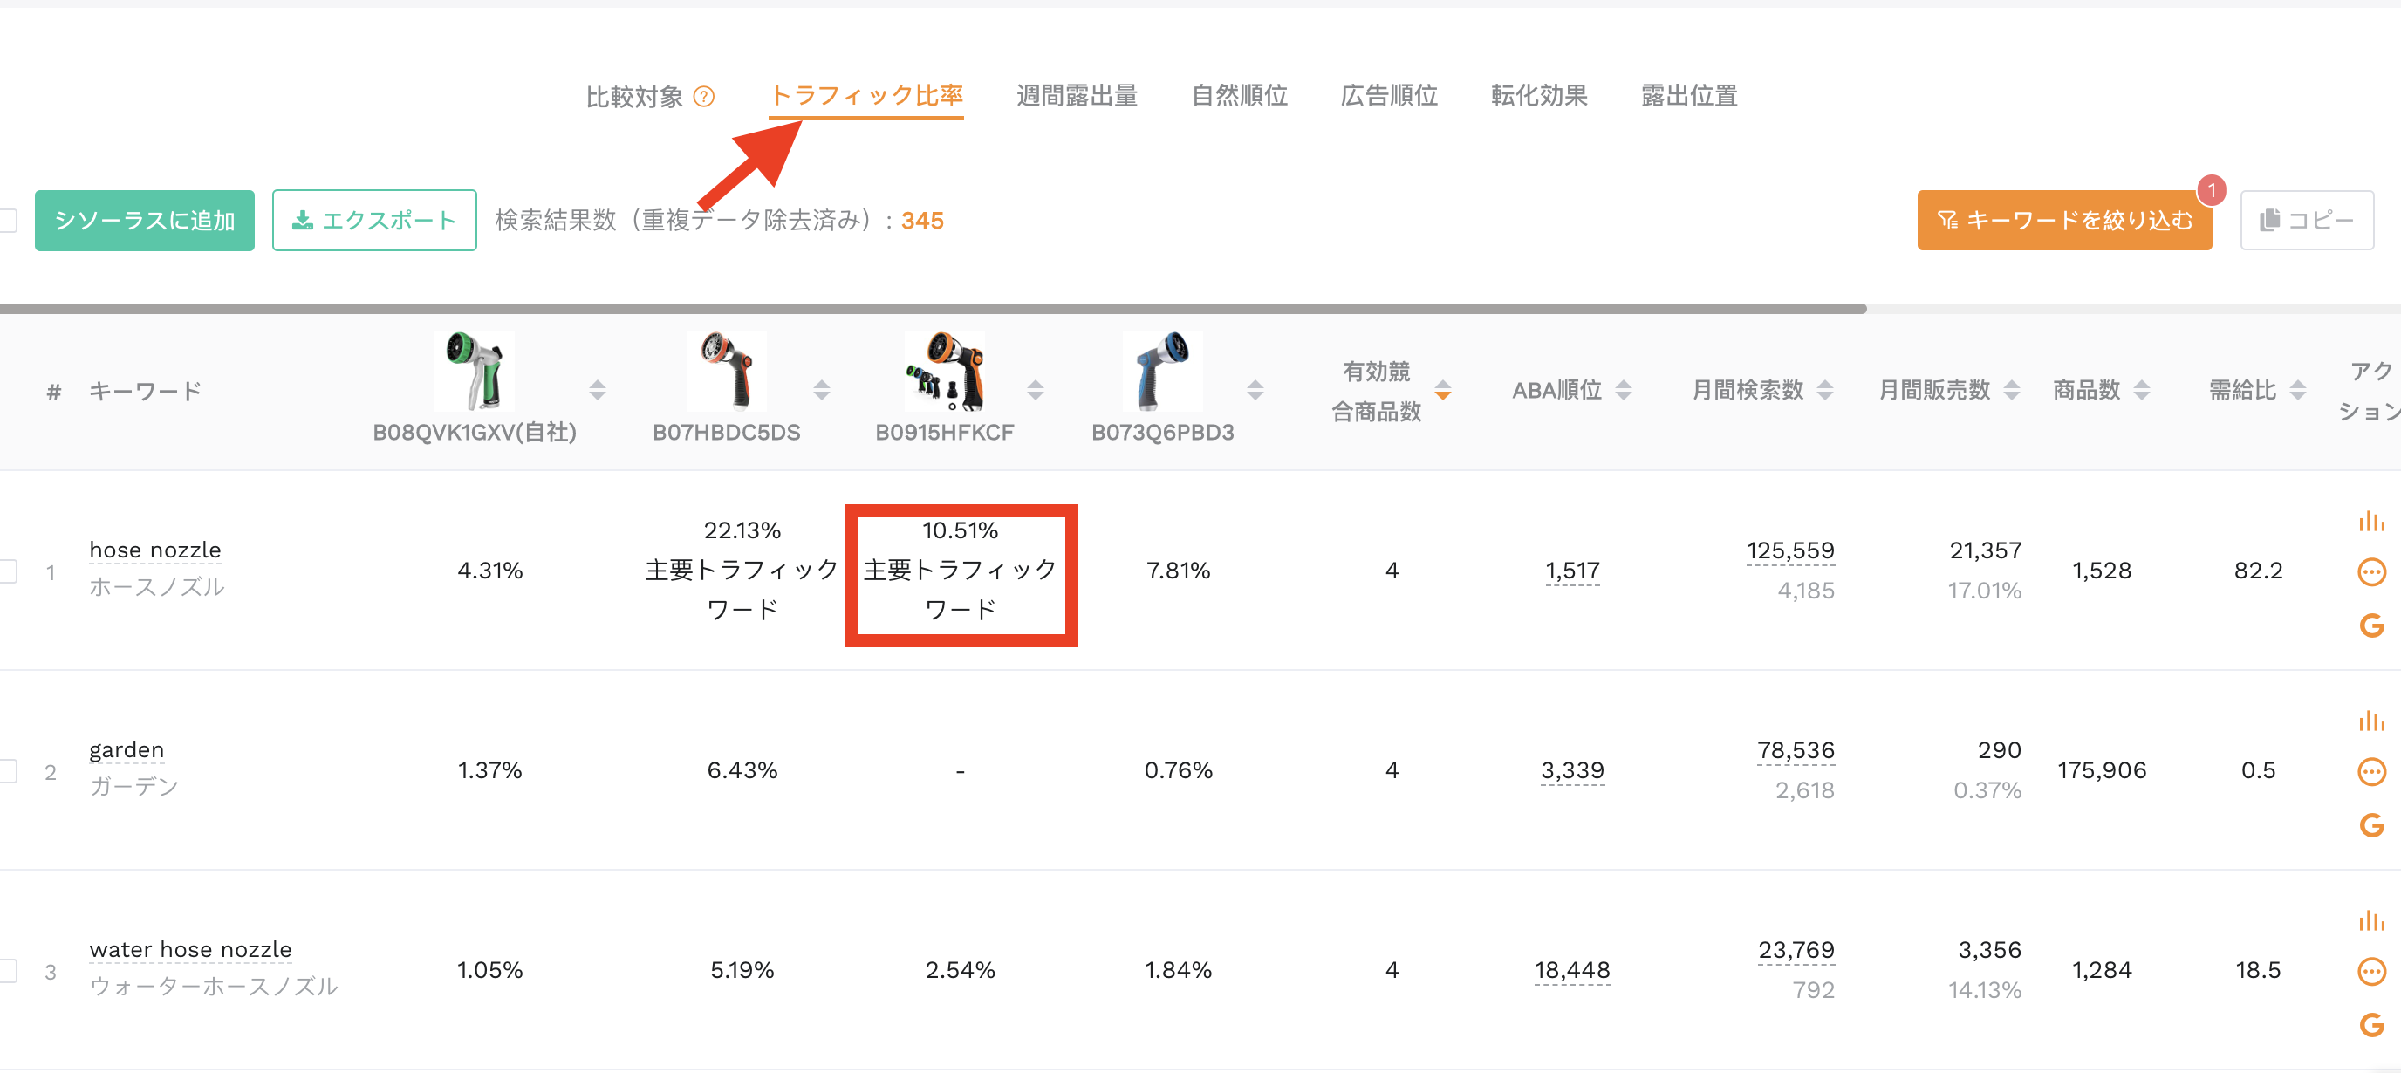Click the キーワードを絞り込む filter button
Image resolution: width=2401 pixels, height=1073 pixels.
tap(2063, 220)
